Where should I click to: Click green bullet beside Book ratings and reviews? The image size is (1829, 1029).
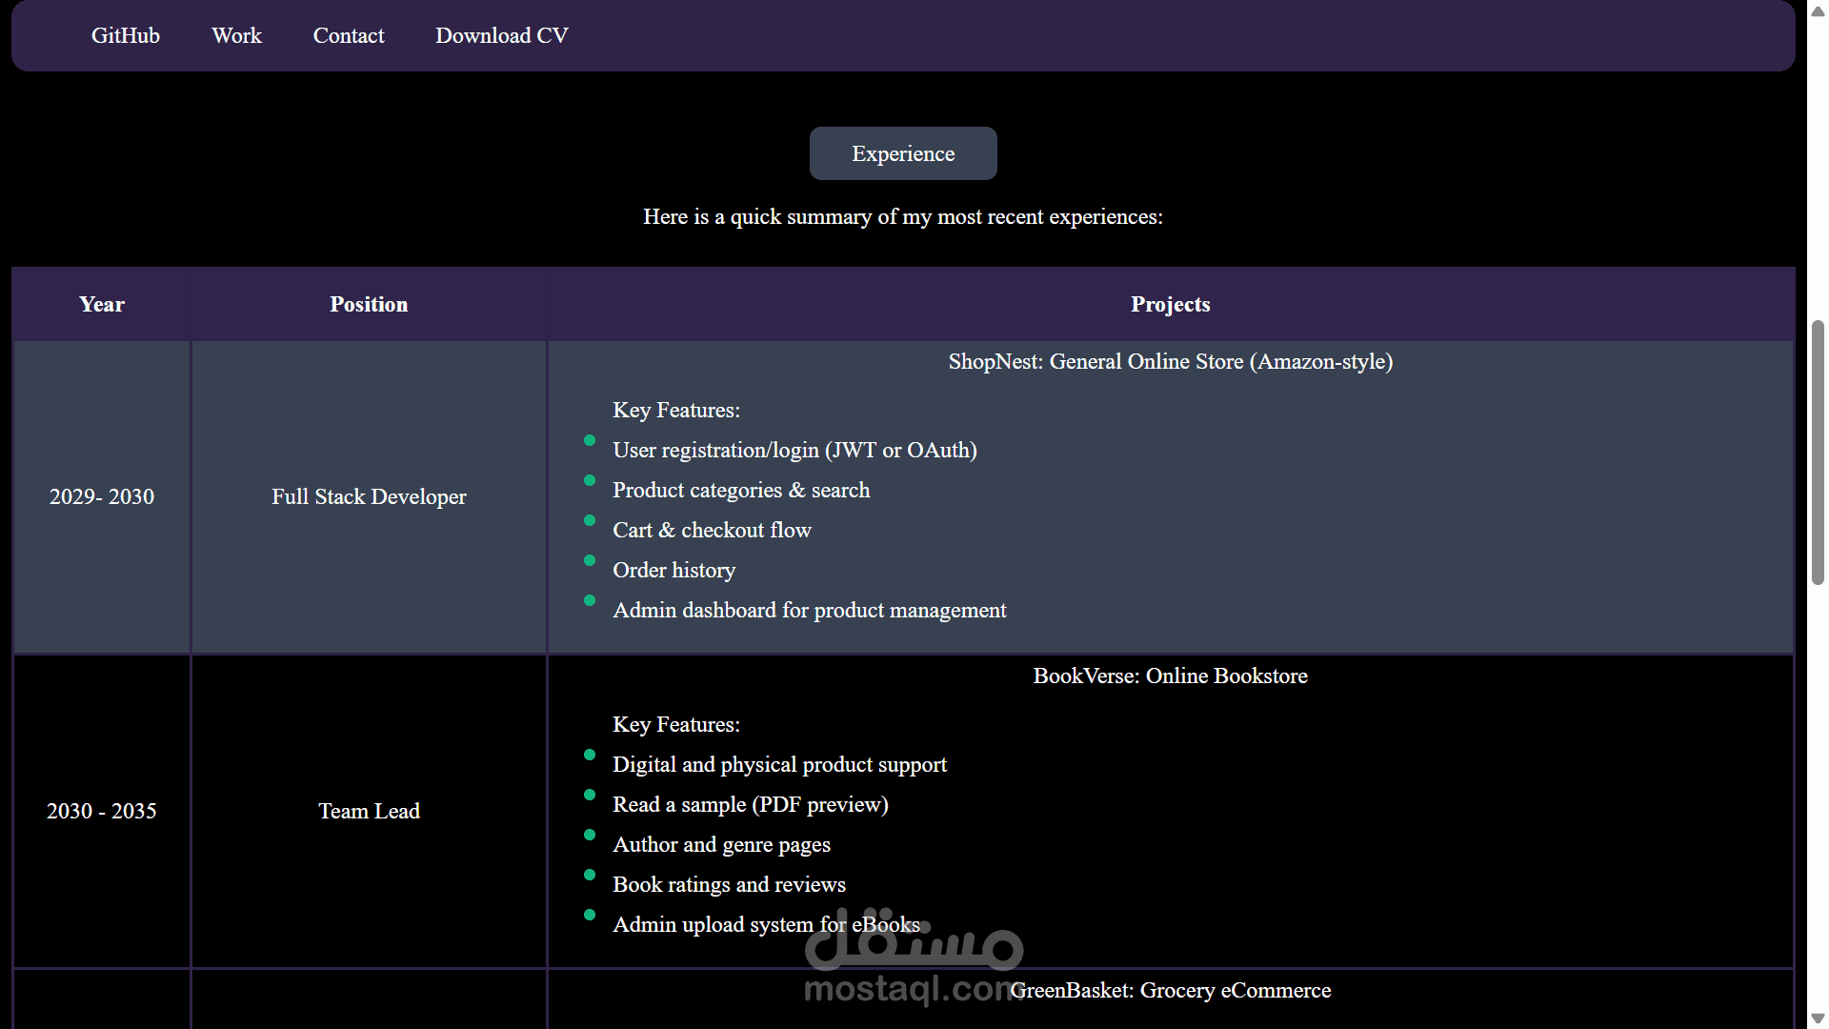pyautogui.click(x=590, y=875)
